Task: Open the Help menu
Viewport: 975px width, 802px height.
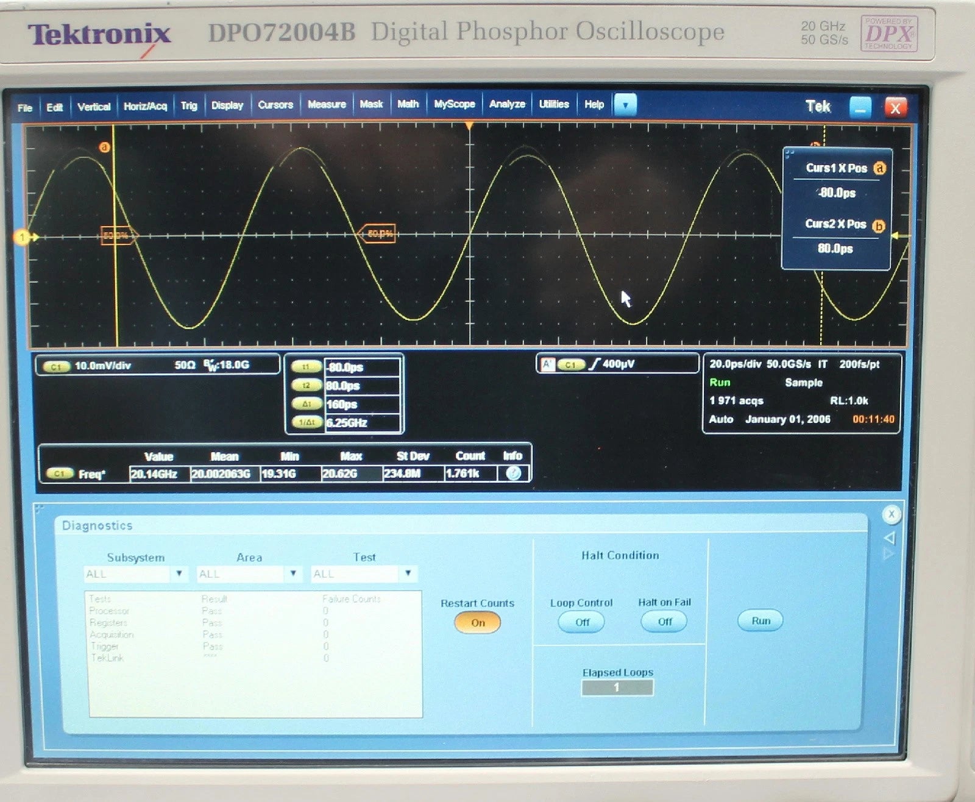Action: (x=594, y=104)
